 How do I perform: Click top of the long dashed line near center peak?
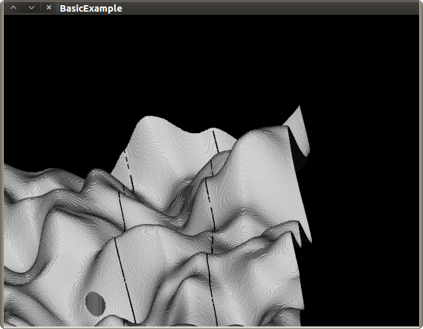(x=213, y=136)
